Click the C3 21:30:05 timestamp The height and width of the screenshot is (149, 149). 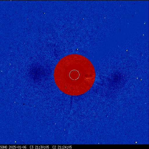click(x=39, y=147)
